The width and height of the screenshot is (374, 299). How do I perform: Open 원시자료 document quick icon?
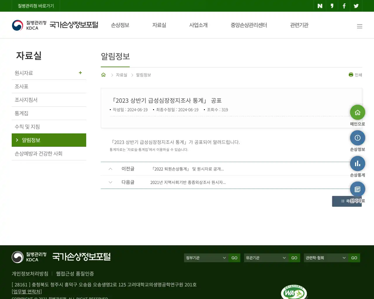(358, 189)
